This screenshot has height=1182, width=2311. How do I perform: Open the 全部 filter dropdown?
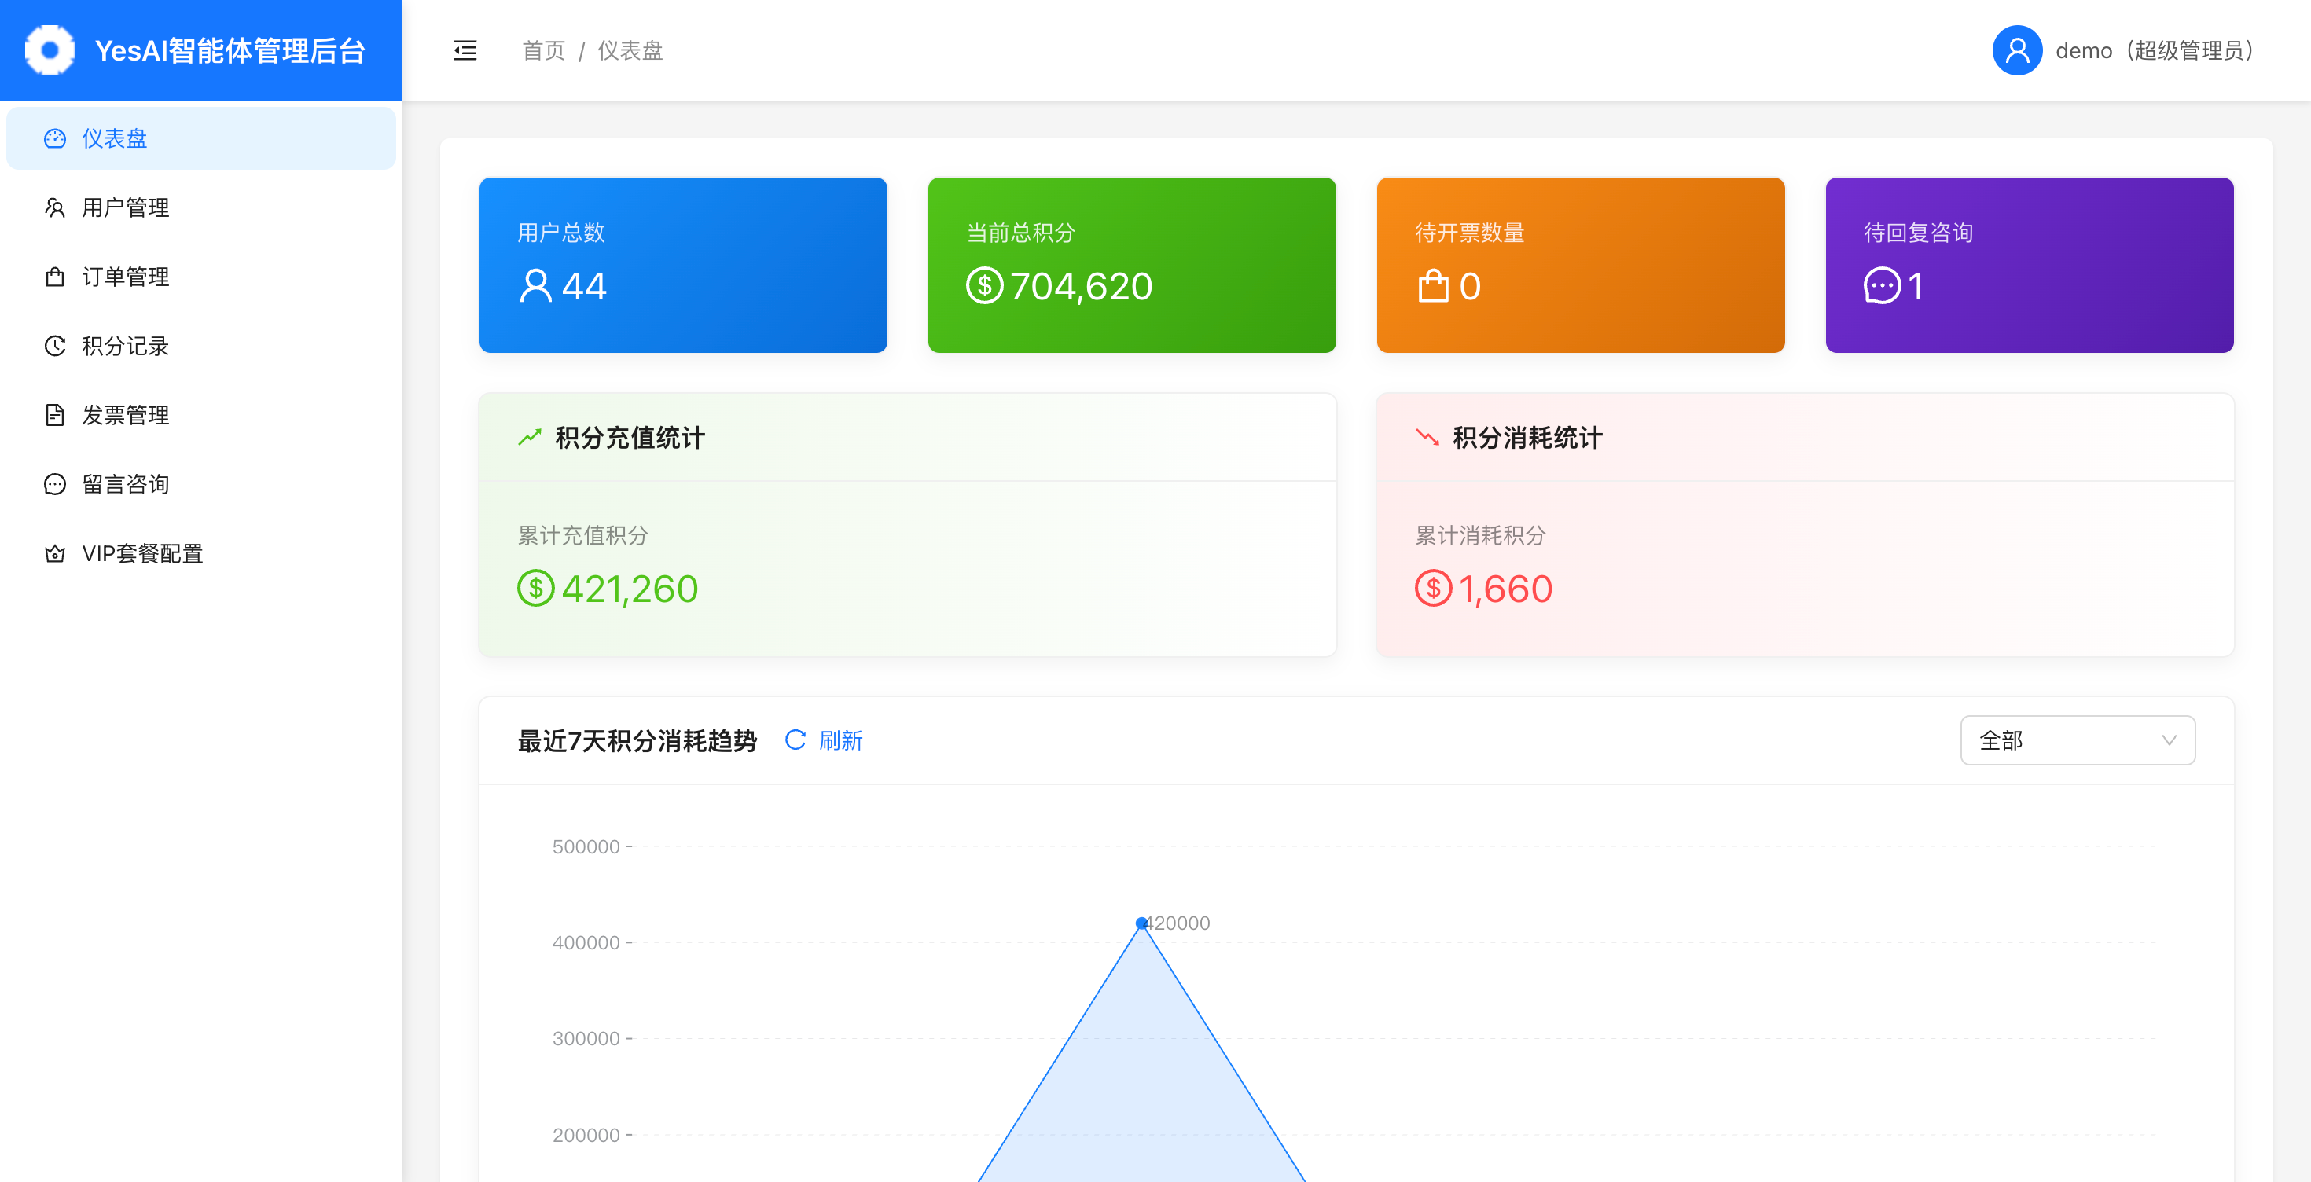tap(2077, 740)
